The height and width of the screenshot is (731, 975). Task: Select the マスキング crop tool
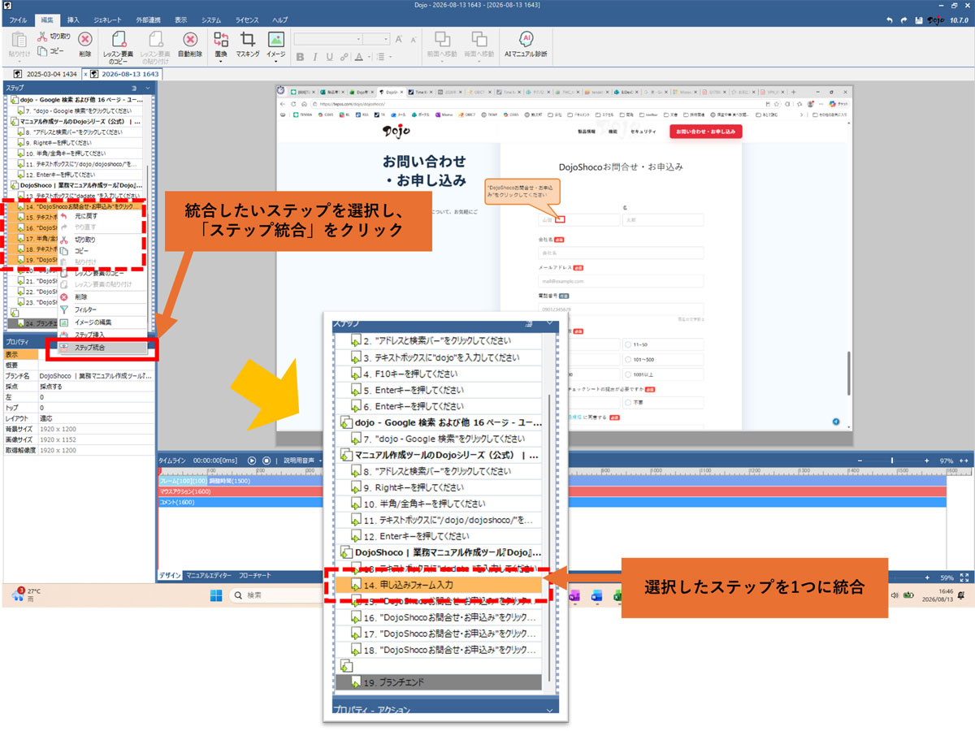click(248, 38)
